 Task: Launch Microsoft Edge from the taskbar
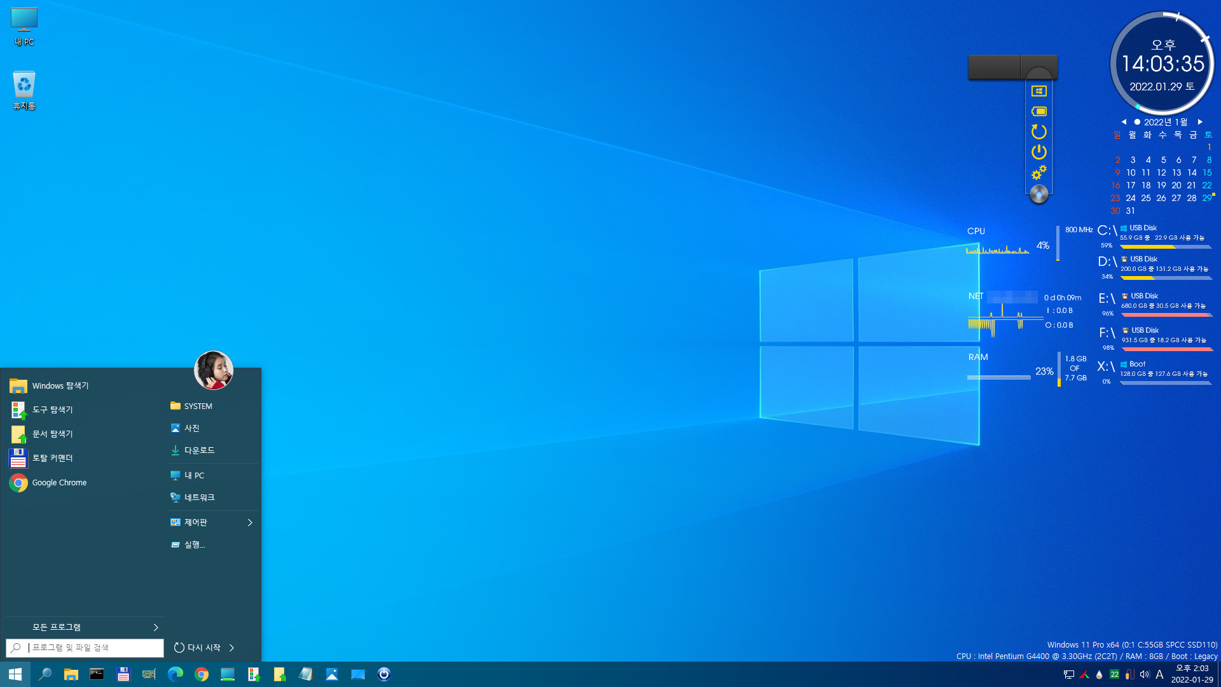tap(175, 674)
